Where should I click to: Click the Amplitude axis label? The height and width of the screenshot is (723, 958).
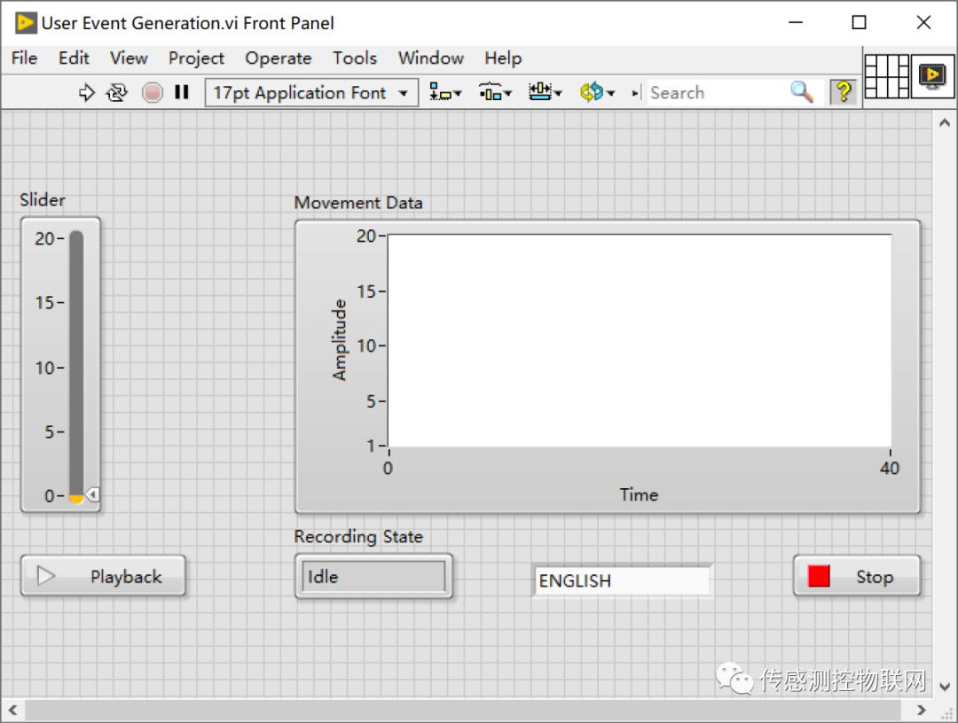point(339,340)
